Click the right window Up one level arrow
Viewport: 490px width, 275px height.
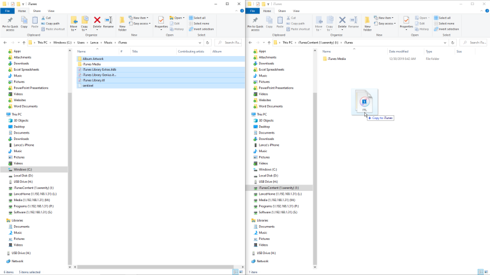point(269,43)
